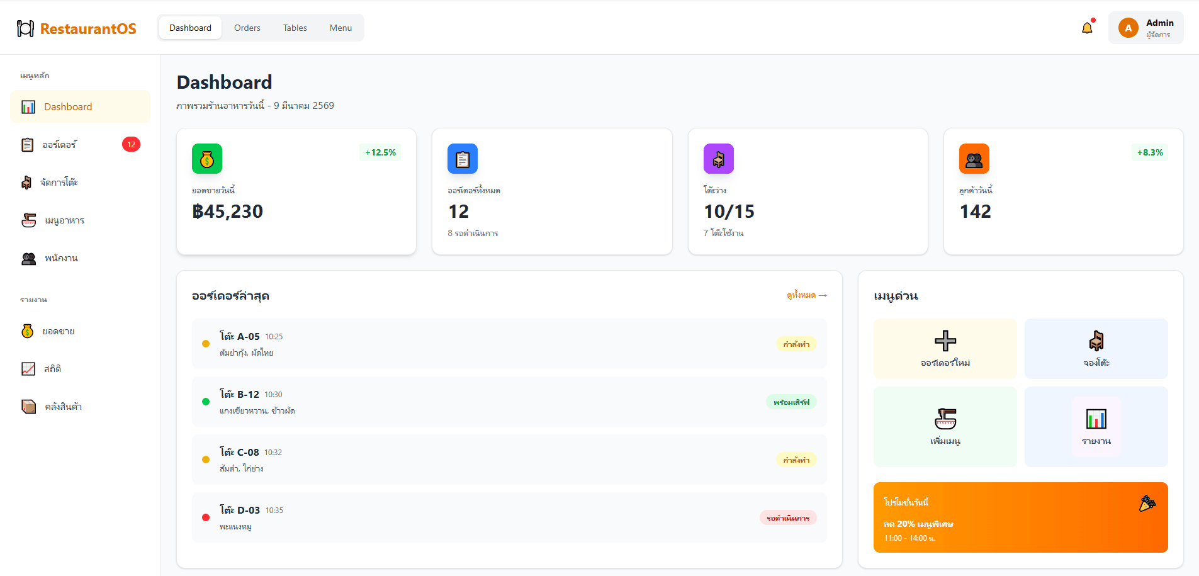
Task: Create a new order via ออร์เดอร์ใหม่ shortcut
Action: point(945,348)
